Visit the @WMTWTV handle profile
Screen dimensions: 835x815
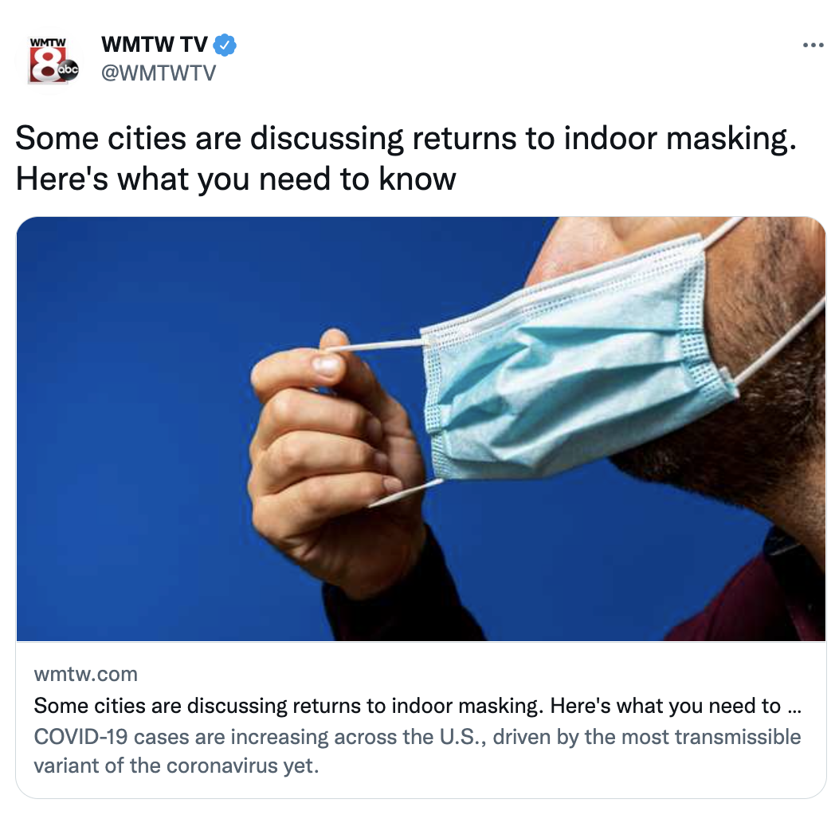(159, 73)
